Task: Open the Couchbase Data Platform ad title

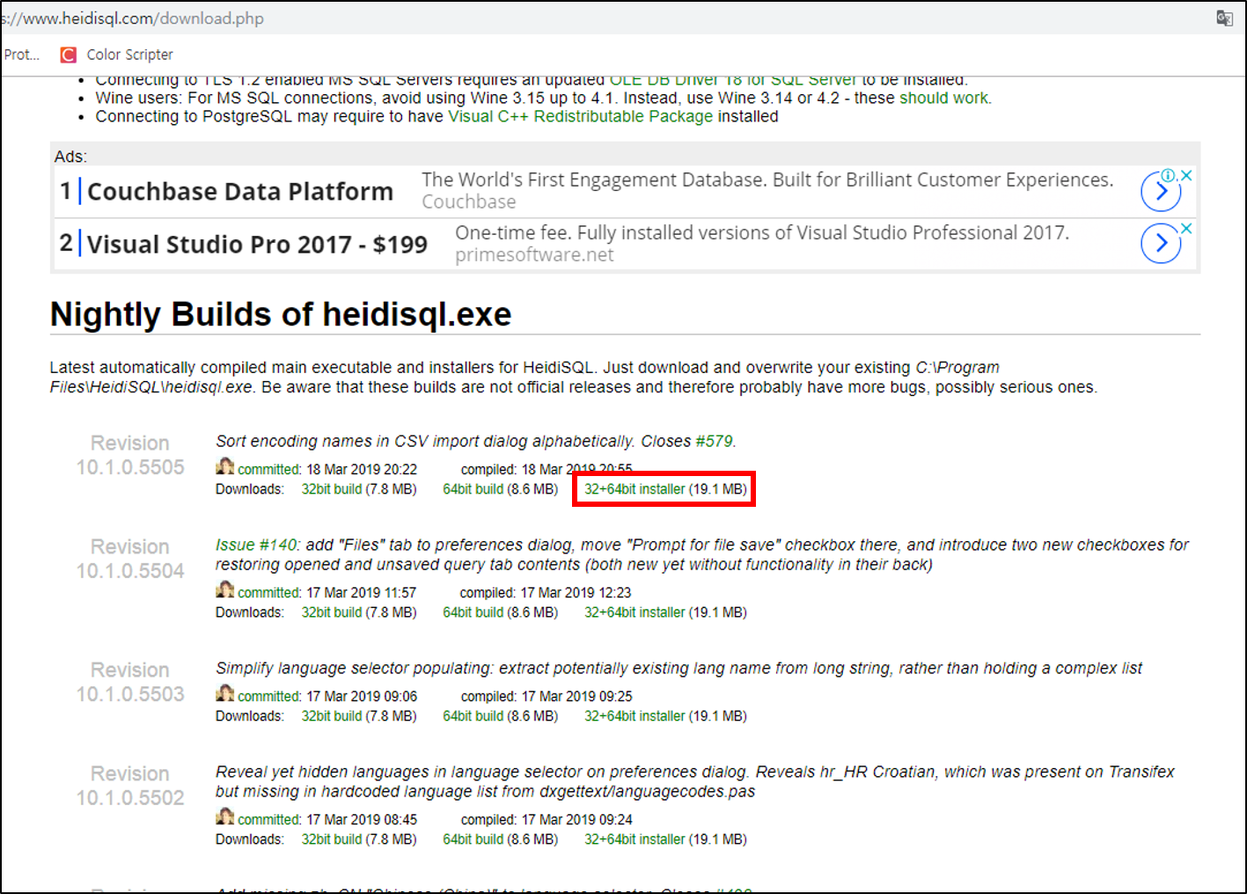Action: click(x=239, y=192)
